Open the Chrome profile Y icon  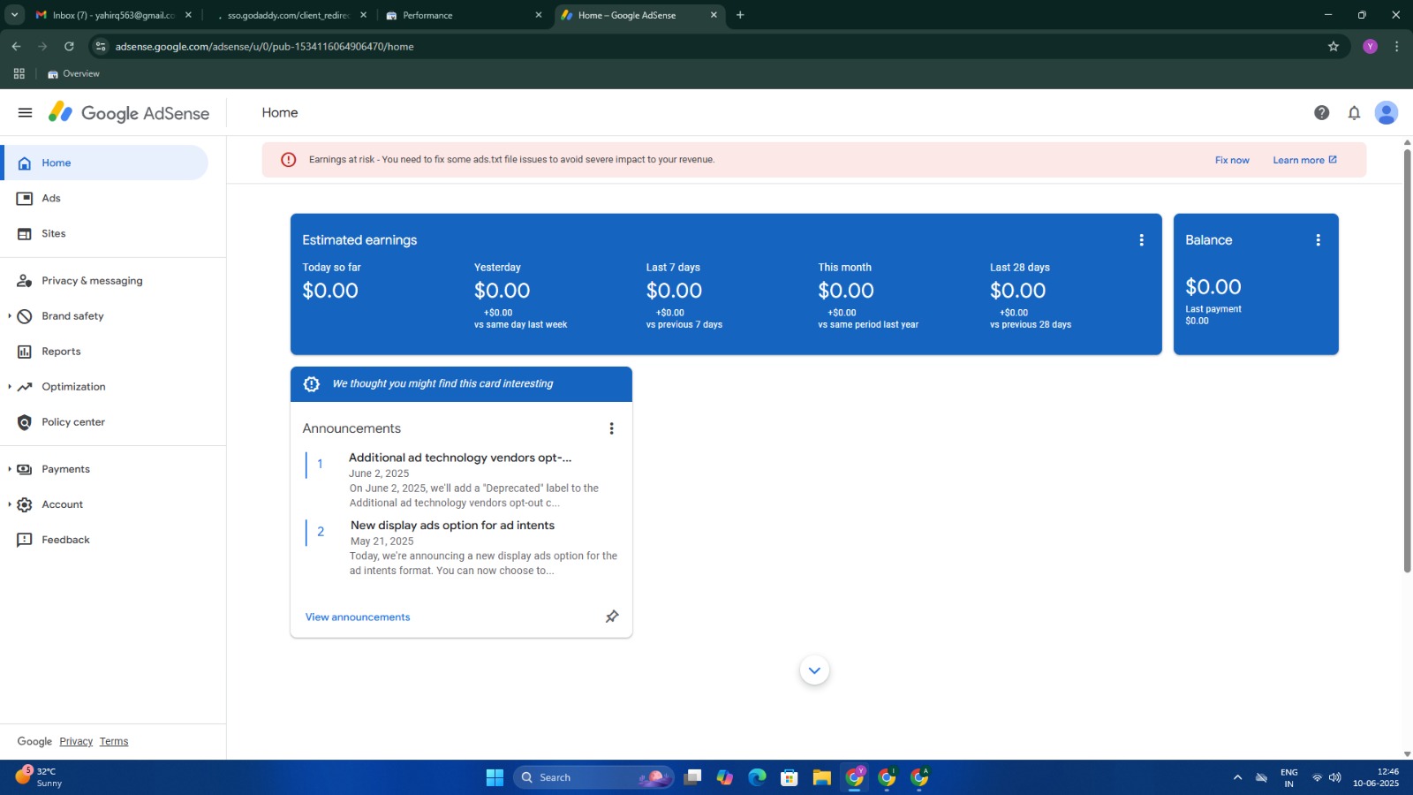tap(1370, 46)
